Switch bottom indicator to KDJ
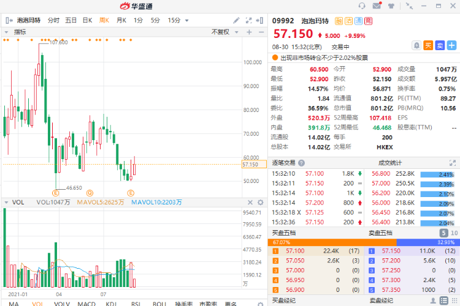This screenshot has height=306, width=460. (111, 304)
